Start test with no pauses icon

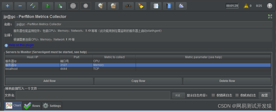click(60, 6)
